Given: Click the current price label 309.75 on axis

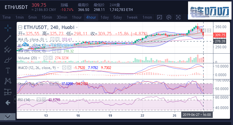Looking at the screenshot, I should click(220, 35).
